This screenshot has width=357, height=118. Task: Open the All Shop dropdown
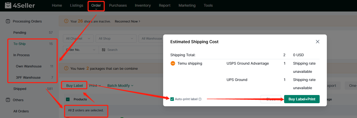click(x=116, y=39)
